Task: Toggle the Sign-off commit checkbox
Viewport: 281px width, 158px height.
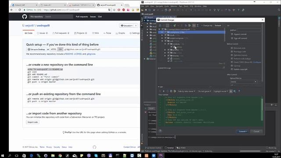Action: (x=232, y=38)
